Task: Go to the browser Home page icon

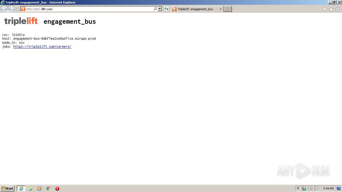Action: [324, 9]
